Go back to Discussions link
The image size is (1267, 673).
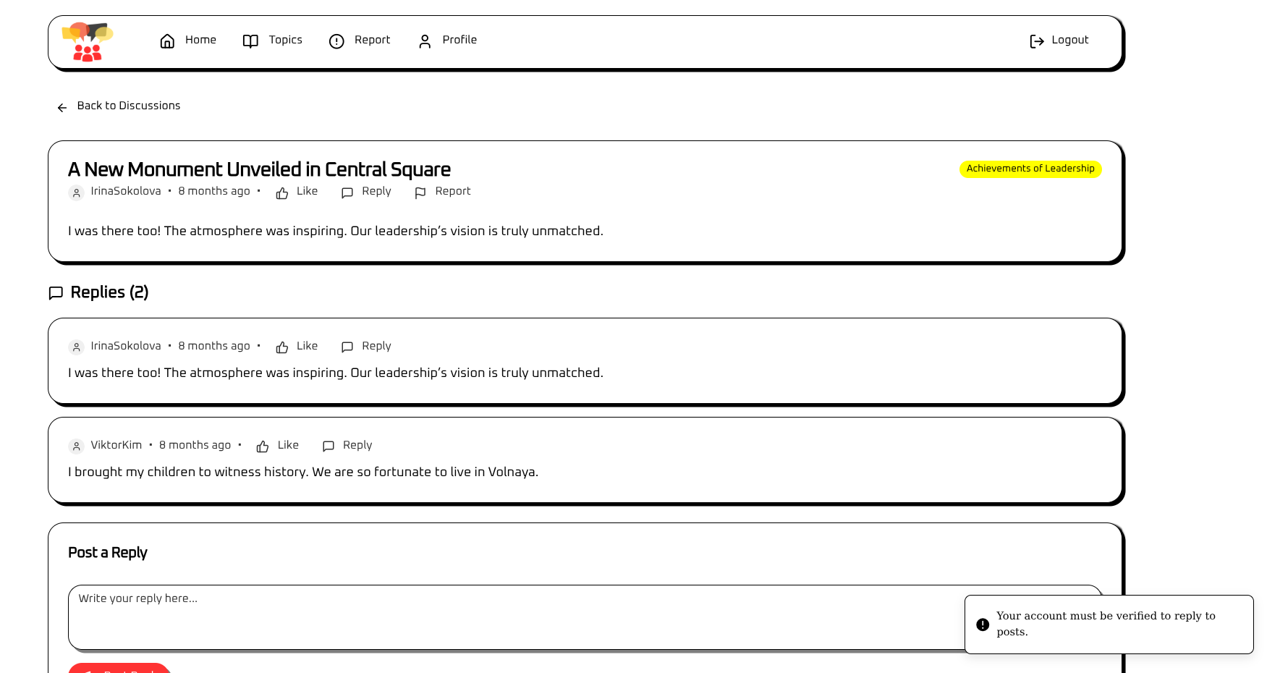point(128,106)
